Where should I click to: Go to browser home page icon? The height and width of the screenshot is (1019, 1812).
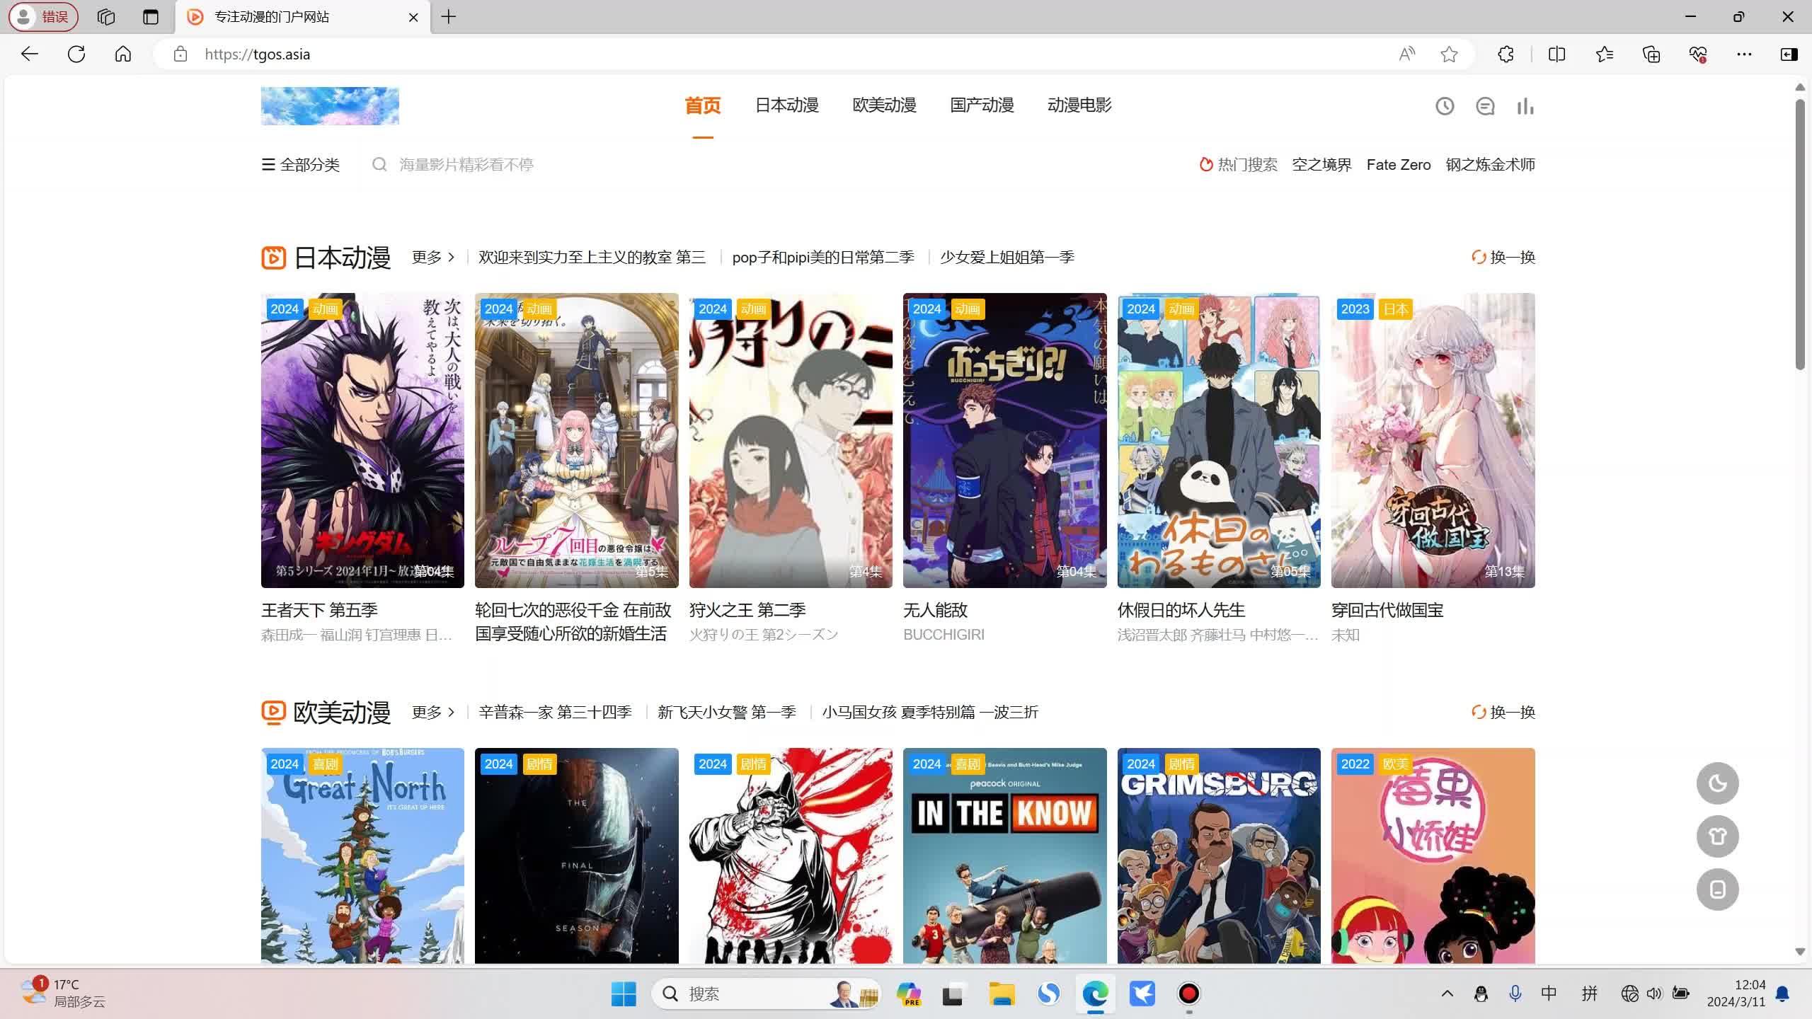[123, 54]
